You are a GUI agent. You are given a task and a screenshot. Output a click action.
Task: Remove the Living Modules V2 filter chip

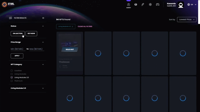pos(73,26)
